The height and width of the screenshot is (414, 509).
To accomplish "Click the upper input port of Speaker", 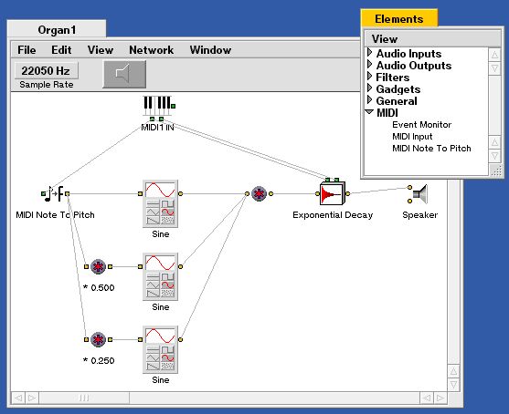I will (409, 187).
